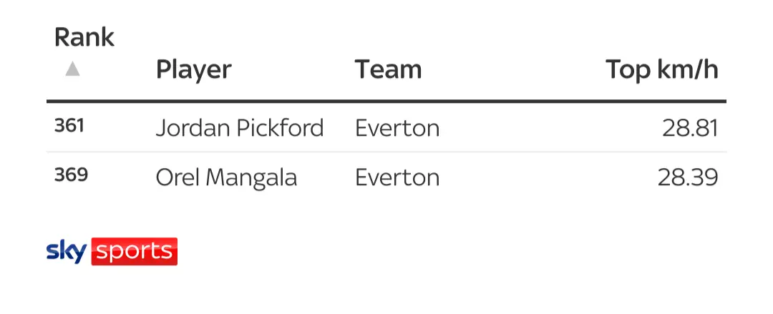Select rank number 369 cell
This screenshot has width=773, height=314.
point(71,175)
